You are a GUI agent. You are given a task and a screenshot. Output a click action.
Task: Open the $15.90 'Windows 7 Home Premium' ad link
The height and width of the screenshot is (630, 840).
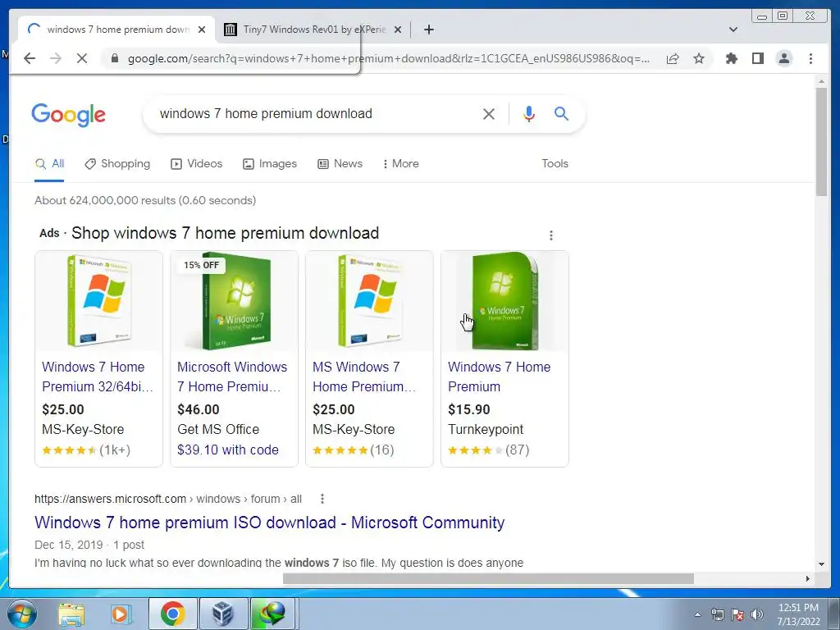(500, 377)
